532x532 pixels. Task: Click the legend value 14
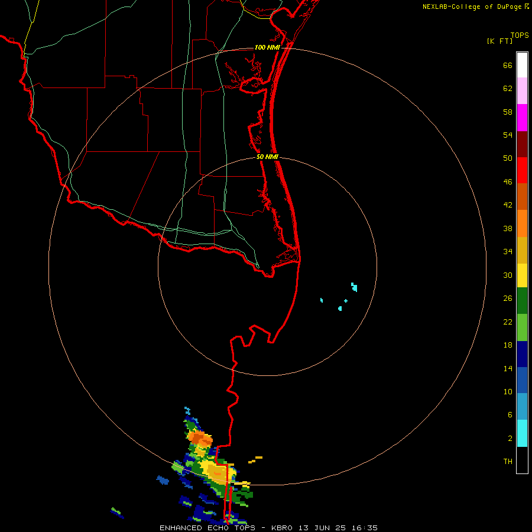508,368
